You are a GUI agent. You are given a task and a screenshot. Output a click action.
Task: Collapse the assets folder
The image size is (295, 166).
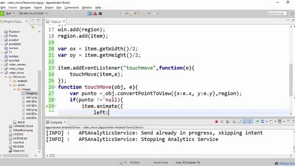click(10, 85)
